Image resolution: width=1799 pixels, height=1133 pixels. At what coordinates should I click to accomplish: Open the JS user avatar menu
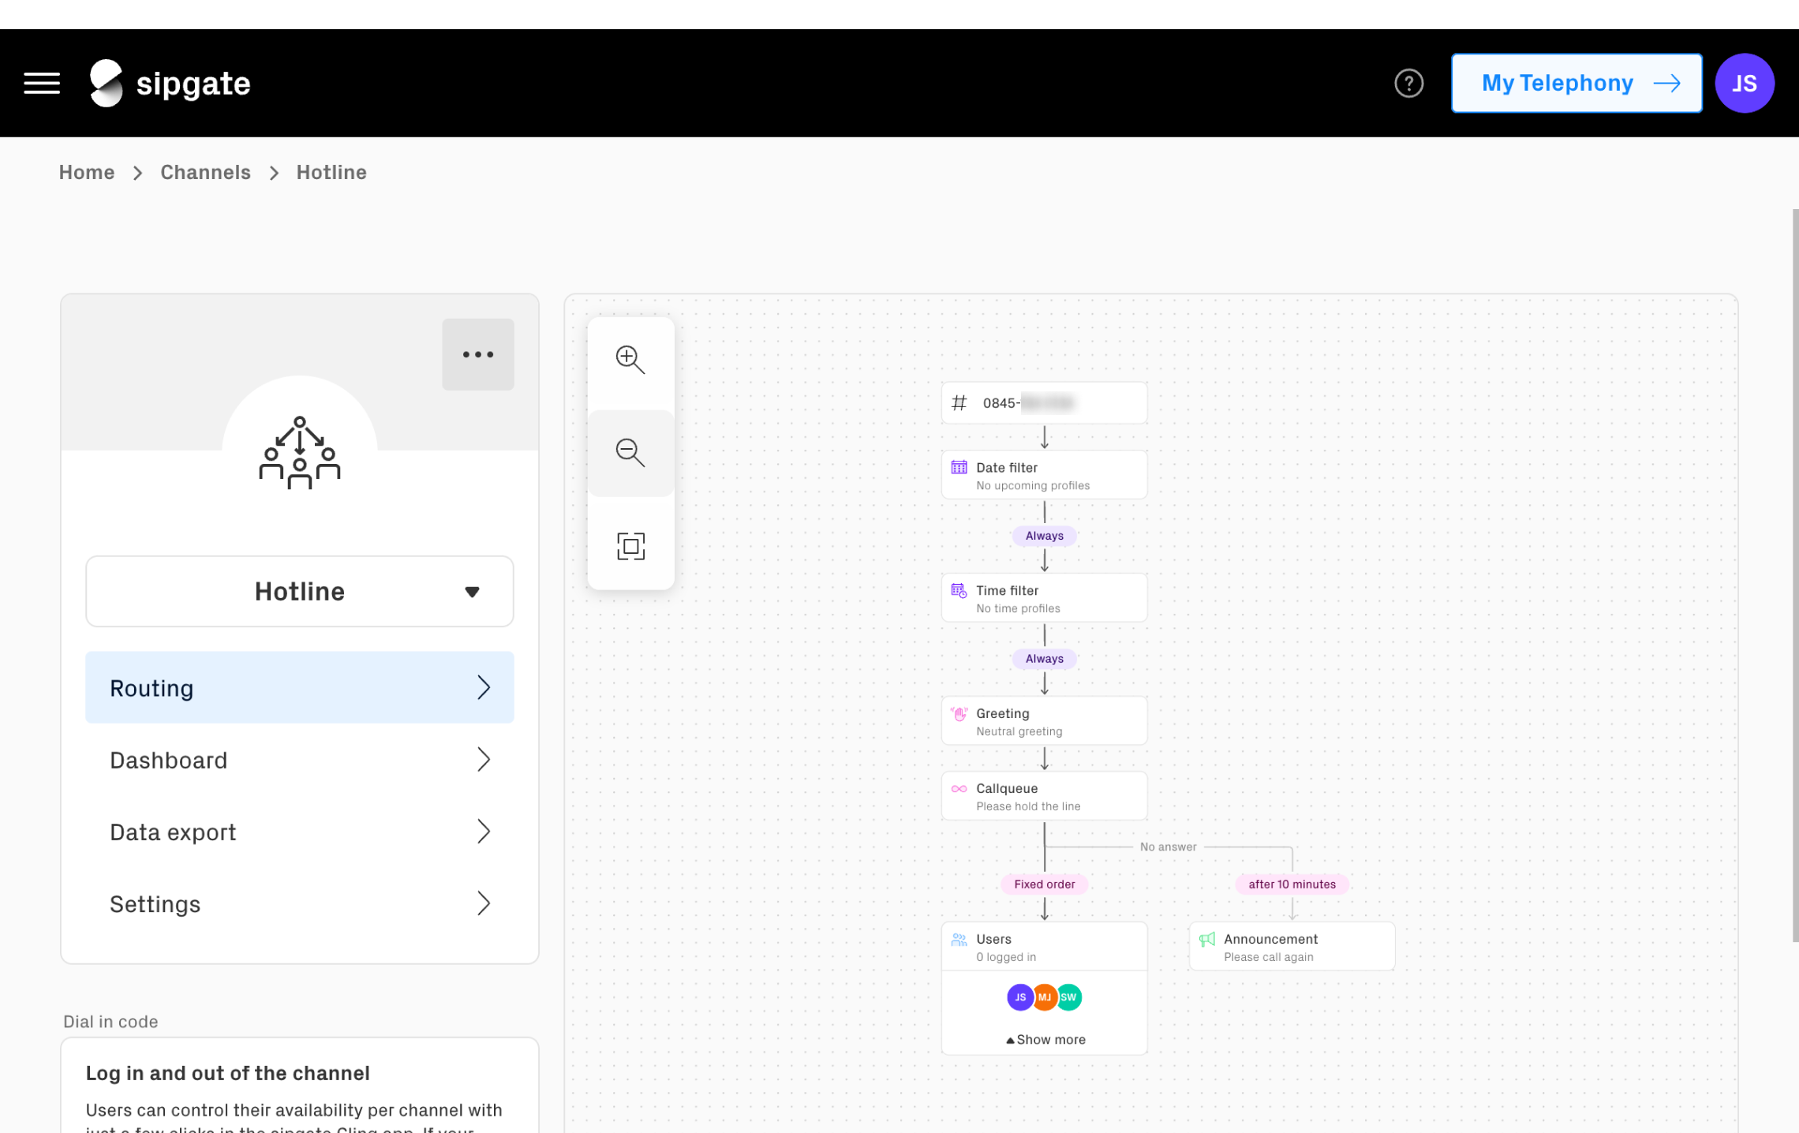click(1744, 83)
